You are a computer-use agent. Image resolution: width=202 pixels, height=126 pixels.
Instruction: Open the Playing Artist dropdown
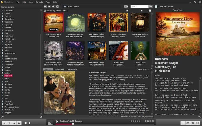pyautogui.click(x=143, y=69)
